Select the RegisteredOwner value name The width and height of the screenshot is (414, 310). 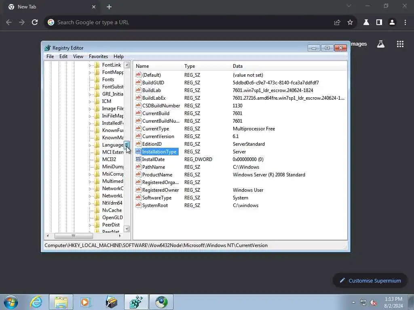(x=160, y=190)
